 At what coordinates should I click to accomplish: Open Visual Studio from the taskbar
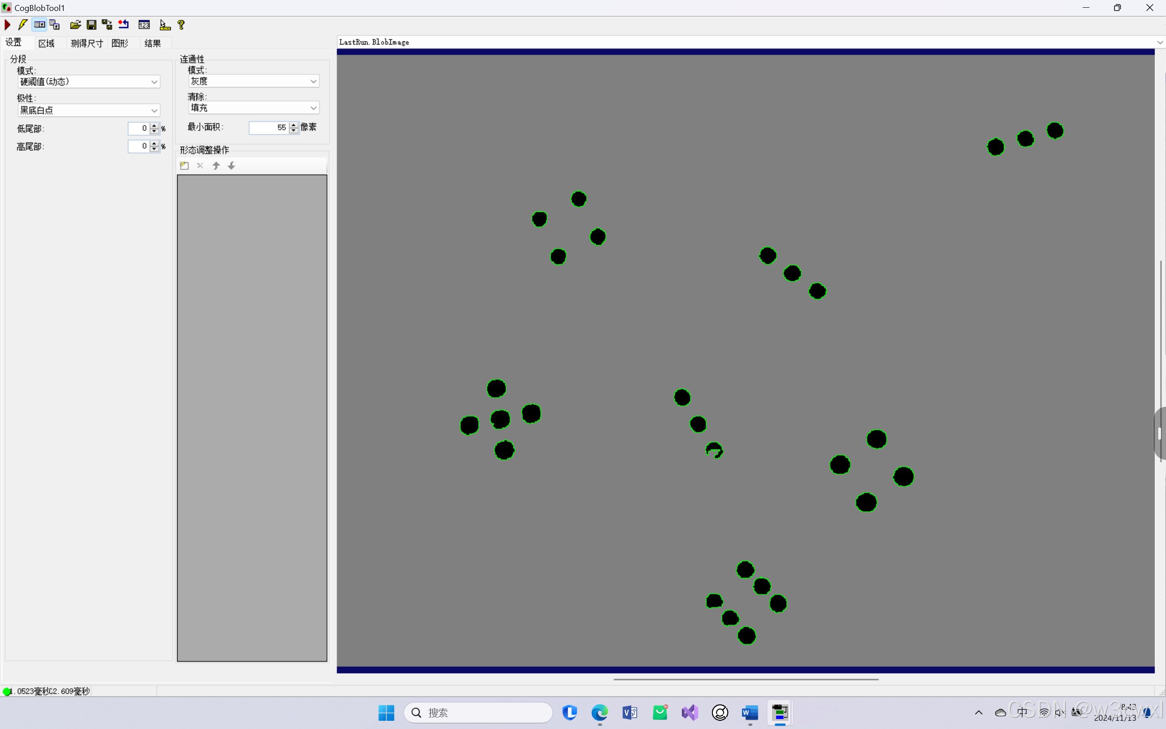(x=690, y=712)
